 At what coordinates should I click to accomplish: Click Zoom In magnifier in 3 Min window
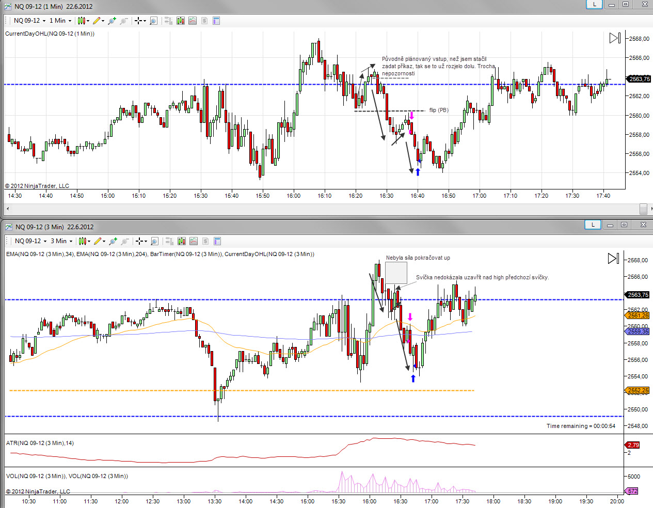tap(113, 241)
